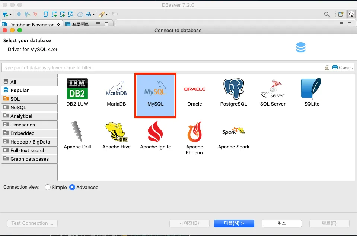The height and width of the screenshot is (236, 357).
Task: Clear the filter with the eraser icon
Action: [x=327, y=67]
